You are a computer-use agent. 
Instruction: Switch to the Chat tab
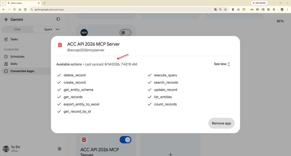pos(17,29)
